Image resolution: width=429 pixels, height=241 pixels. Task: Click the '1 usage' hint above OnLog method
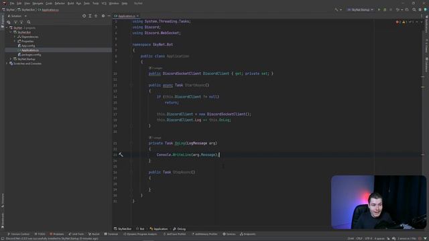pos(155,138)
